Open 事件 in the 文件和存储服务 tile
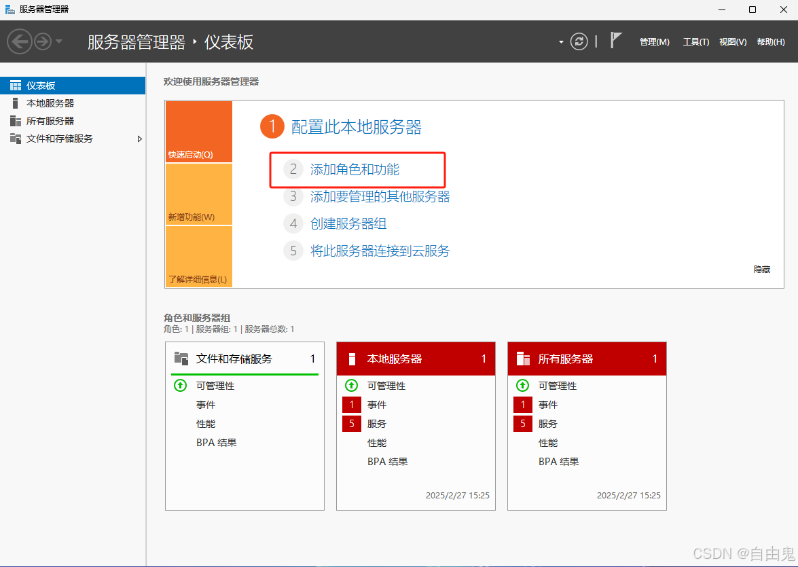This screenshot has height=567, width=798. [206, 405]
